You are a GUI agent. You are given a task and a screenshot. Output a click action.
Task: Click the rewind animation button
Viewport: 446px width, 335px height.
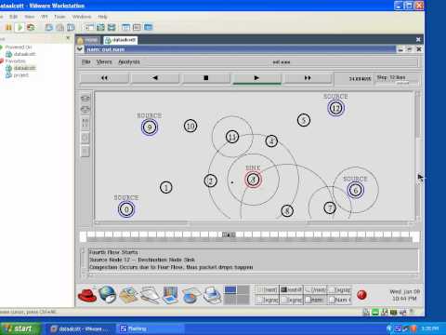tap(104, 78)
